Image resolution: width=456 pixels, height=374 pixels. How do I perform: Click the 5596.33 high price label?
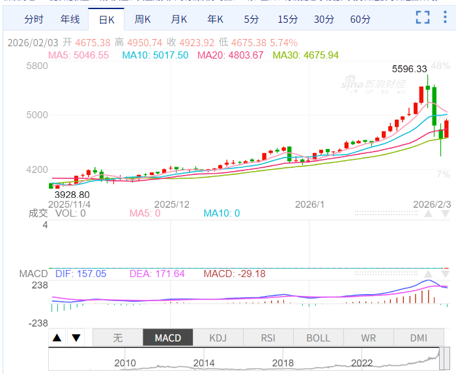(x=409, y=69)
